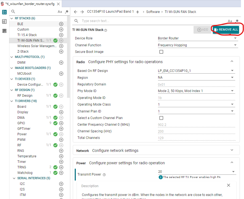Toggle case-sensitive search in module list
This screenshot has height=199, width=244.
[x=60, y=12]
